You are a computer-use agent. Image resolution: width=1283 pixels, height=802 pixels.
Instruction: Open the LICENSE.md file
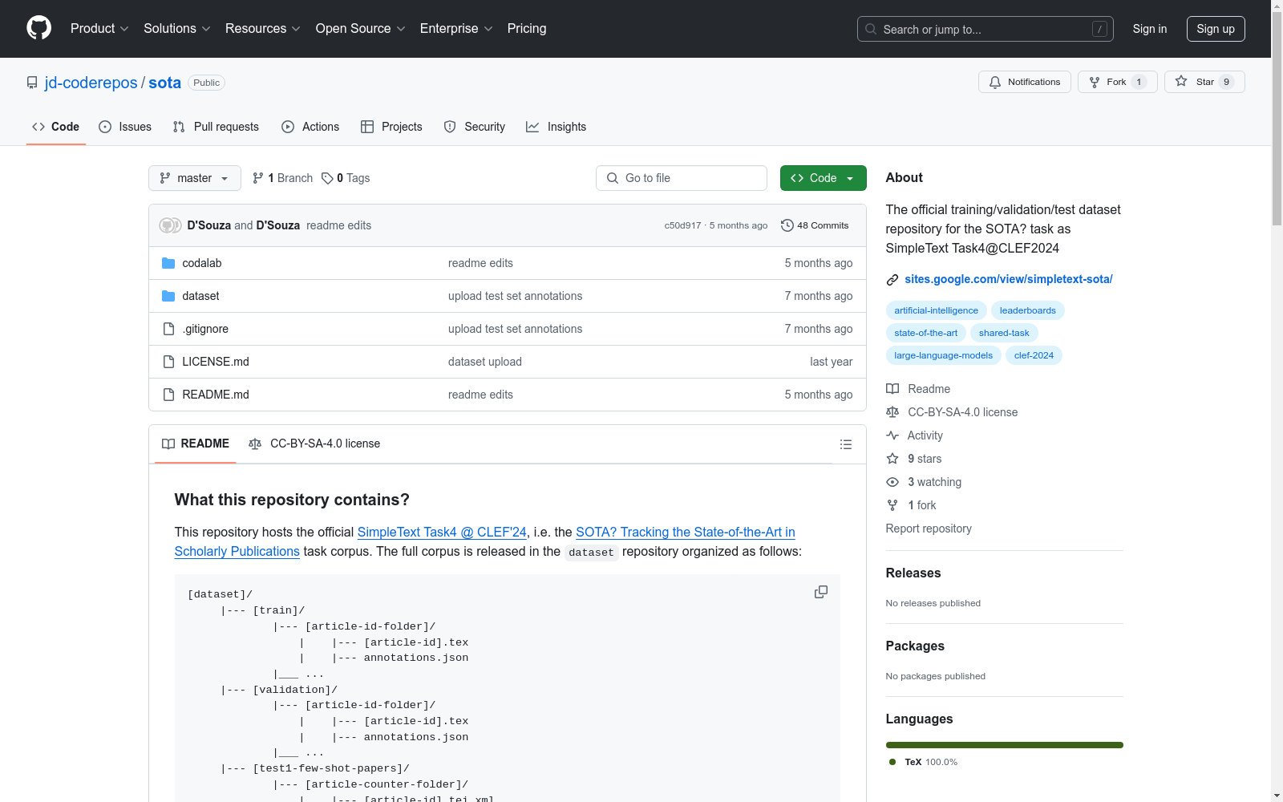coord(216,362)
